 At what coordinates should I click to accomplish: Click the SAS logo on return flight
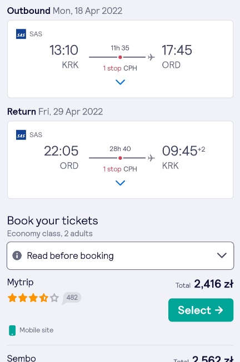pyautogui.click(x=21, y=135)
